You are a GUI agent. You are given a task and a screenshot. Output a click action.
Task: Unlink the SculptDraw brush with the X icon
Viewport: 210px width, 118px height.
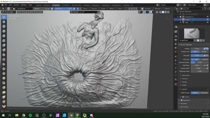[203, 40]
